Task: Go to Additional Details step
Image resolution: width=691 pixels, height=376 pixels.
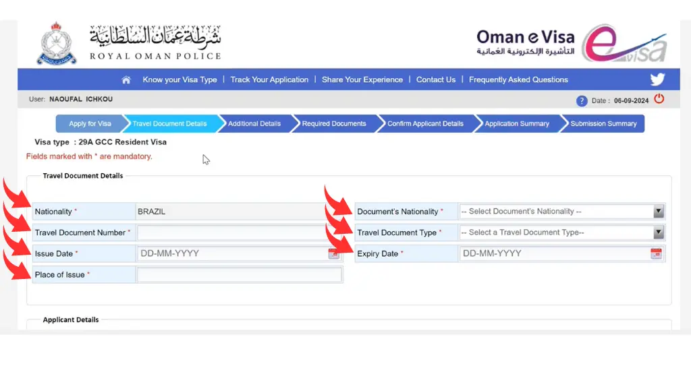Action: (254, 124)
